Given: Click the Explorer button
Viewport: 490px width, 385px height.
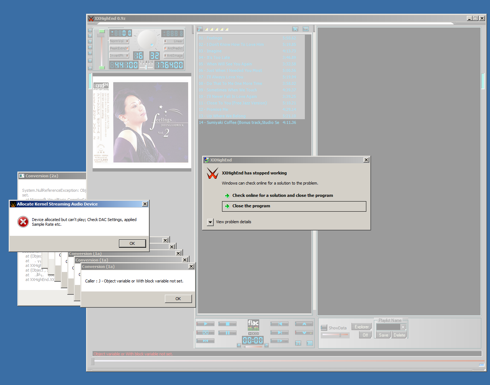Looking at the screenshot, I should [x=362, y=327].
